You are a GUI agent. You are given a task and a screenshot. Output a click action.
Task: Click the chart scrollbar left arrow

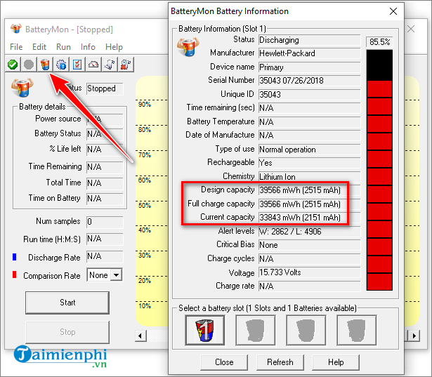[x=140, y=336]
